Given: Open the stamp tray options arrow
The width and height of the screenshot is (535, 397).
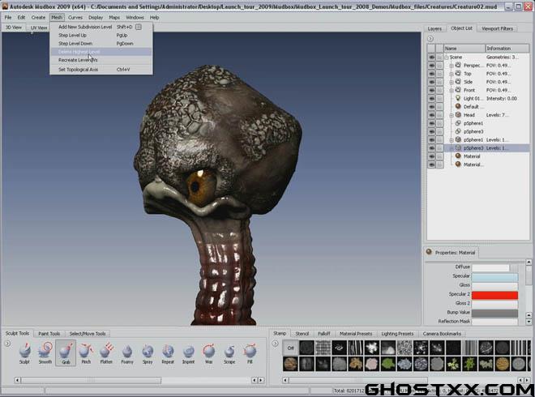Looking at the screenshot, I should (x=275, y=344).
